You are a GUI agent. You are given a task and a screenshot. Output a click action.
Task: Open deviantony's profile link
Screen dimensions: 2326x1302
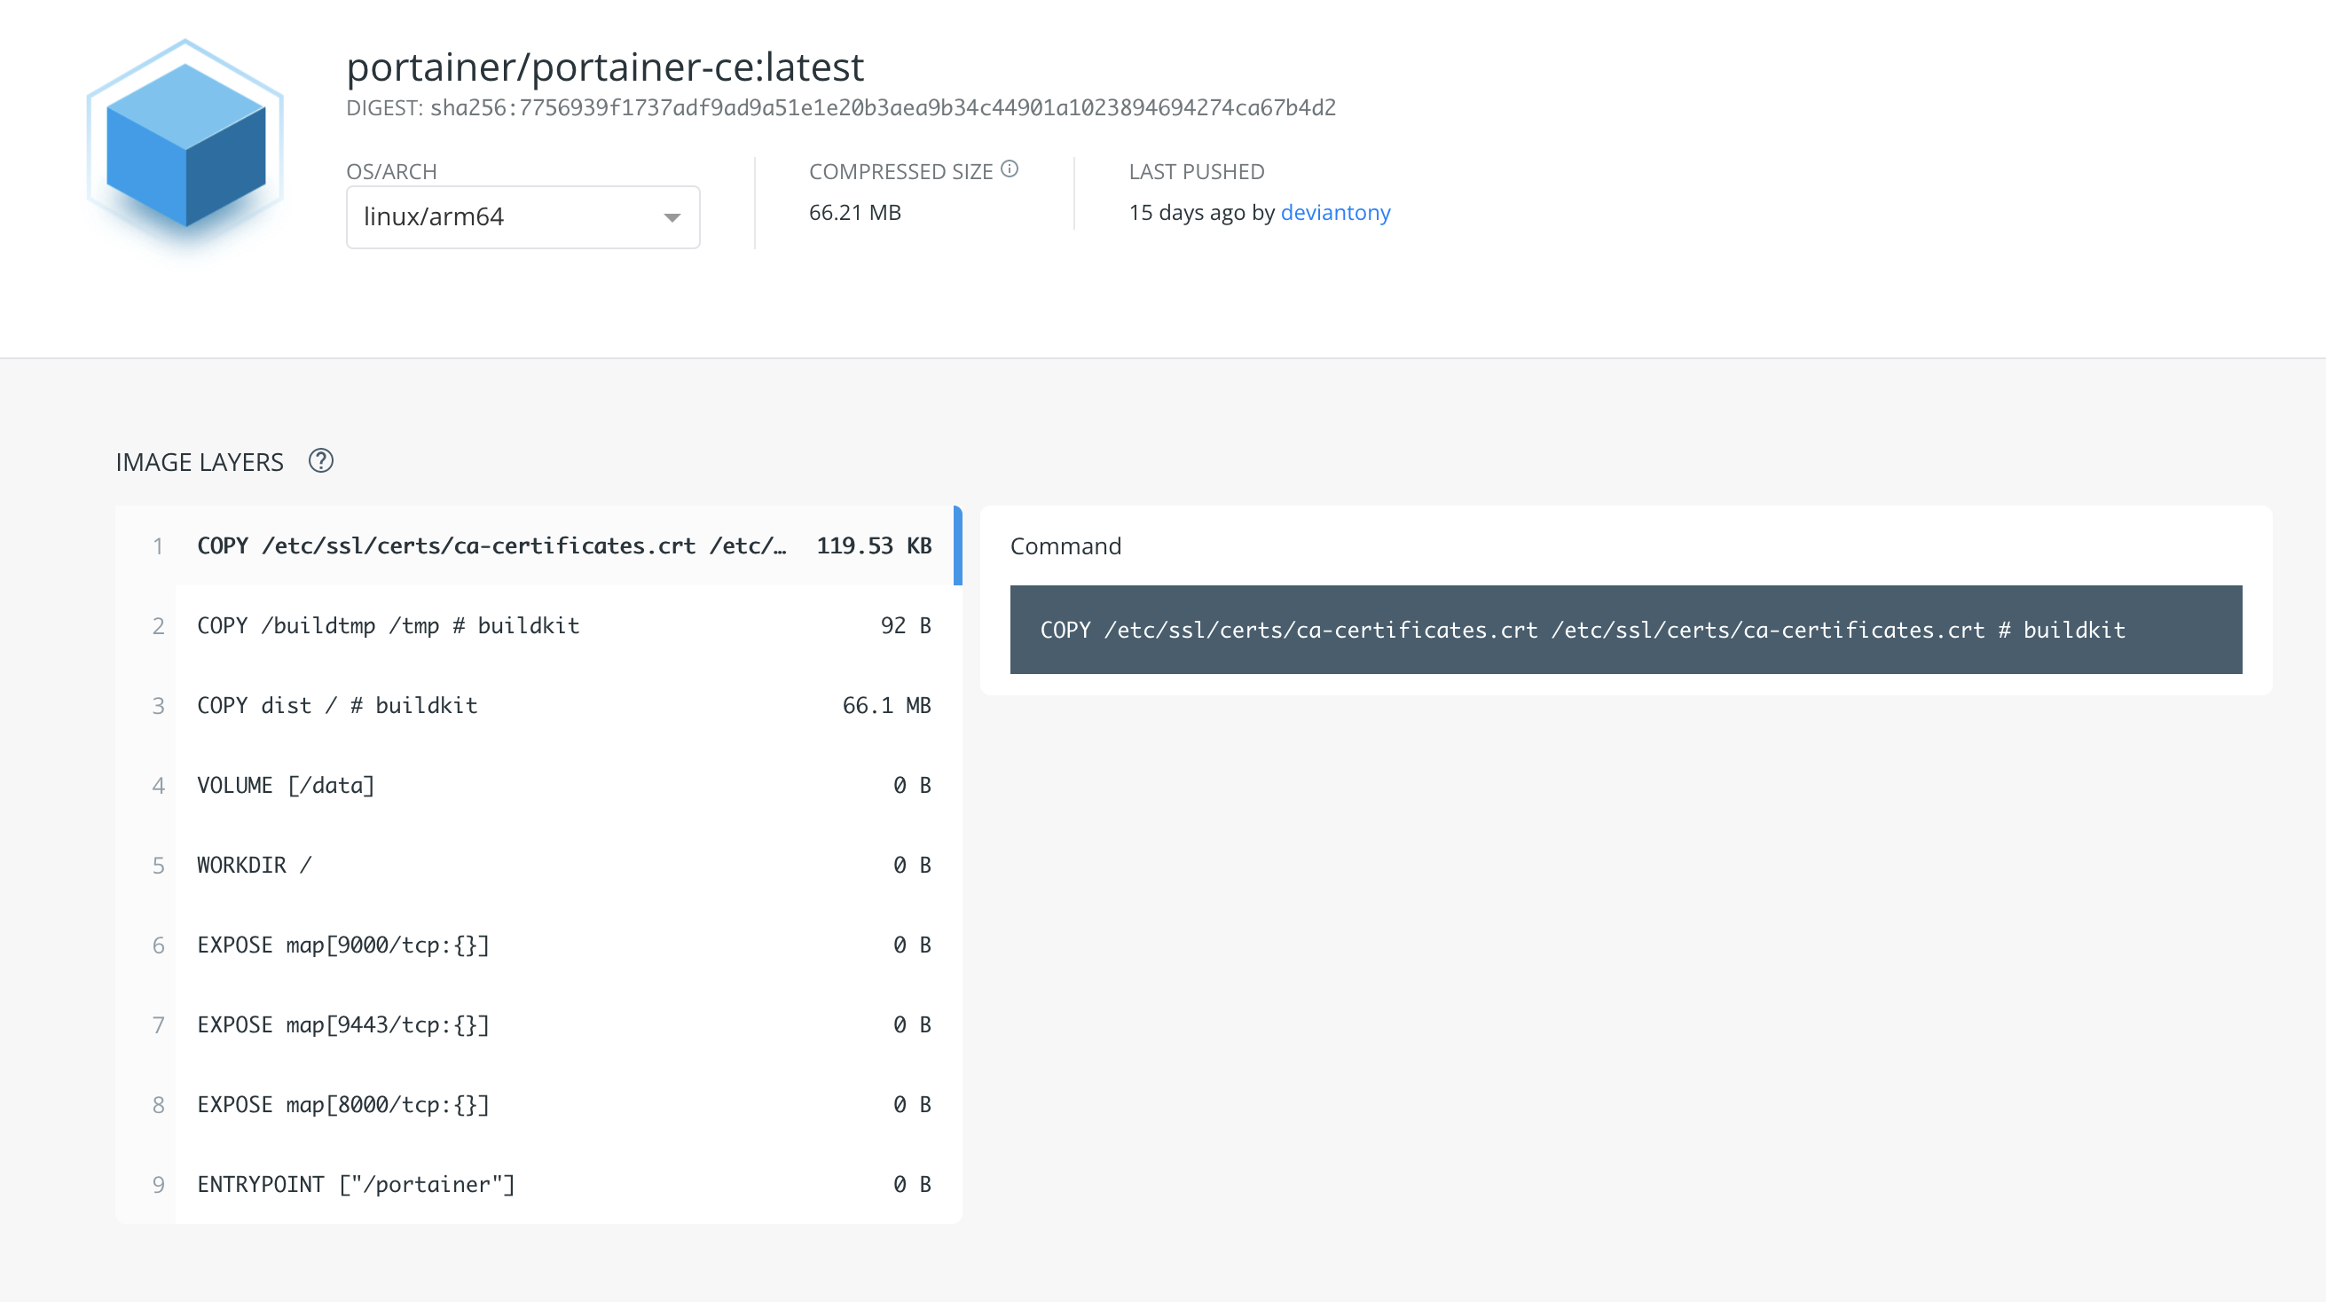coord(1334,212)
